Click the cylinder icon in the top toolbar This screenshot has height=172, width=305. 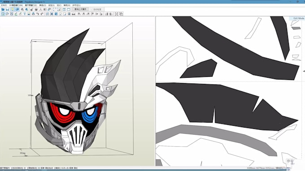(x=36, y=9)
